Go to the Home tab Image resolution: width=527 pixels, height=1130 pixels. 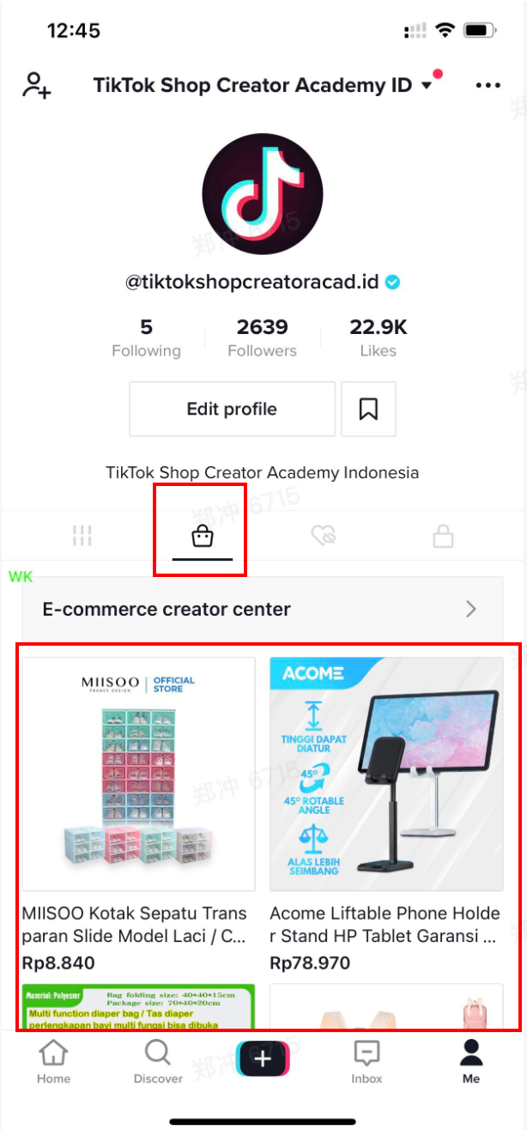[53, 1061]
